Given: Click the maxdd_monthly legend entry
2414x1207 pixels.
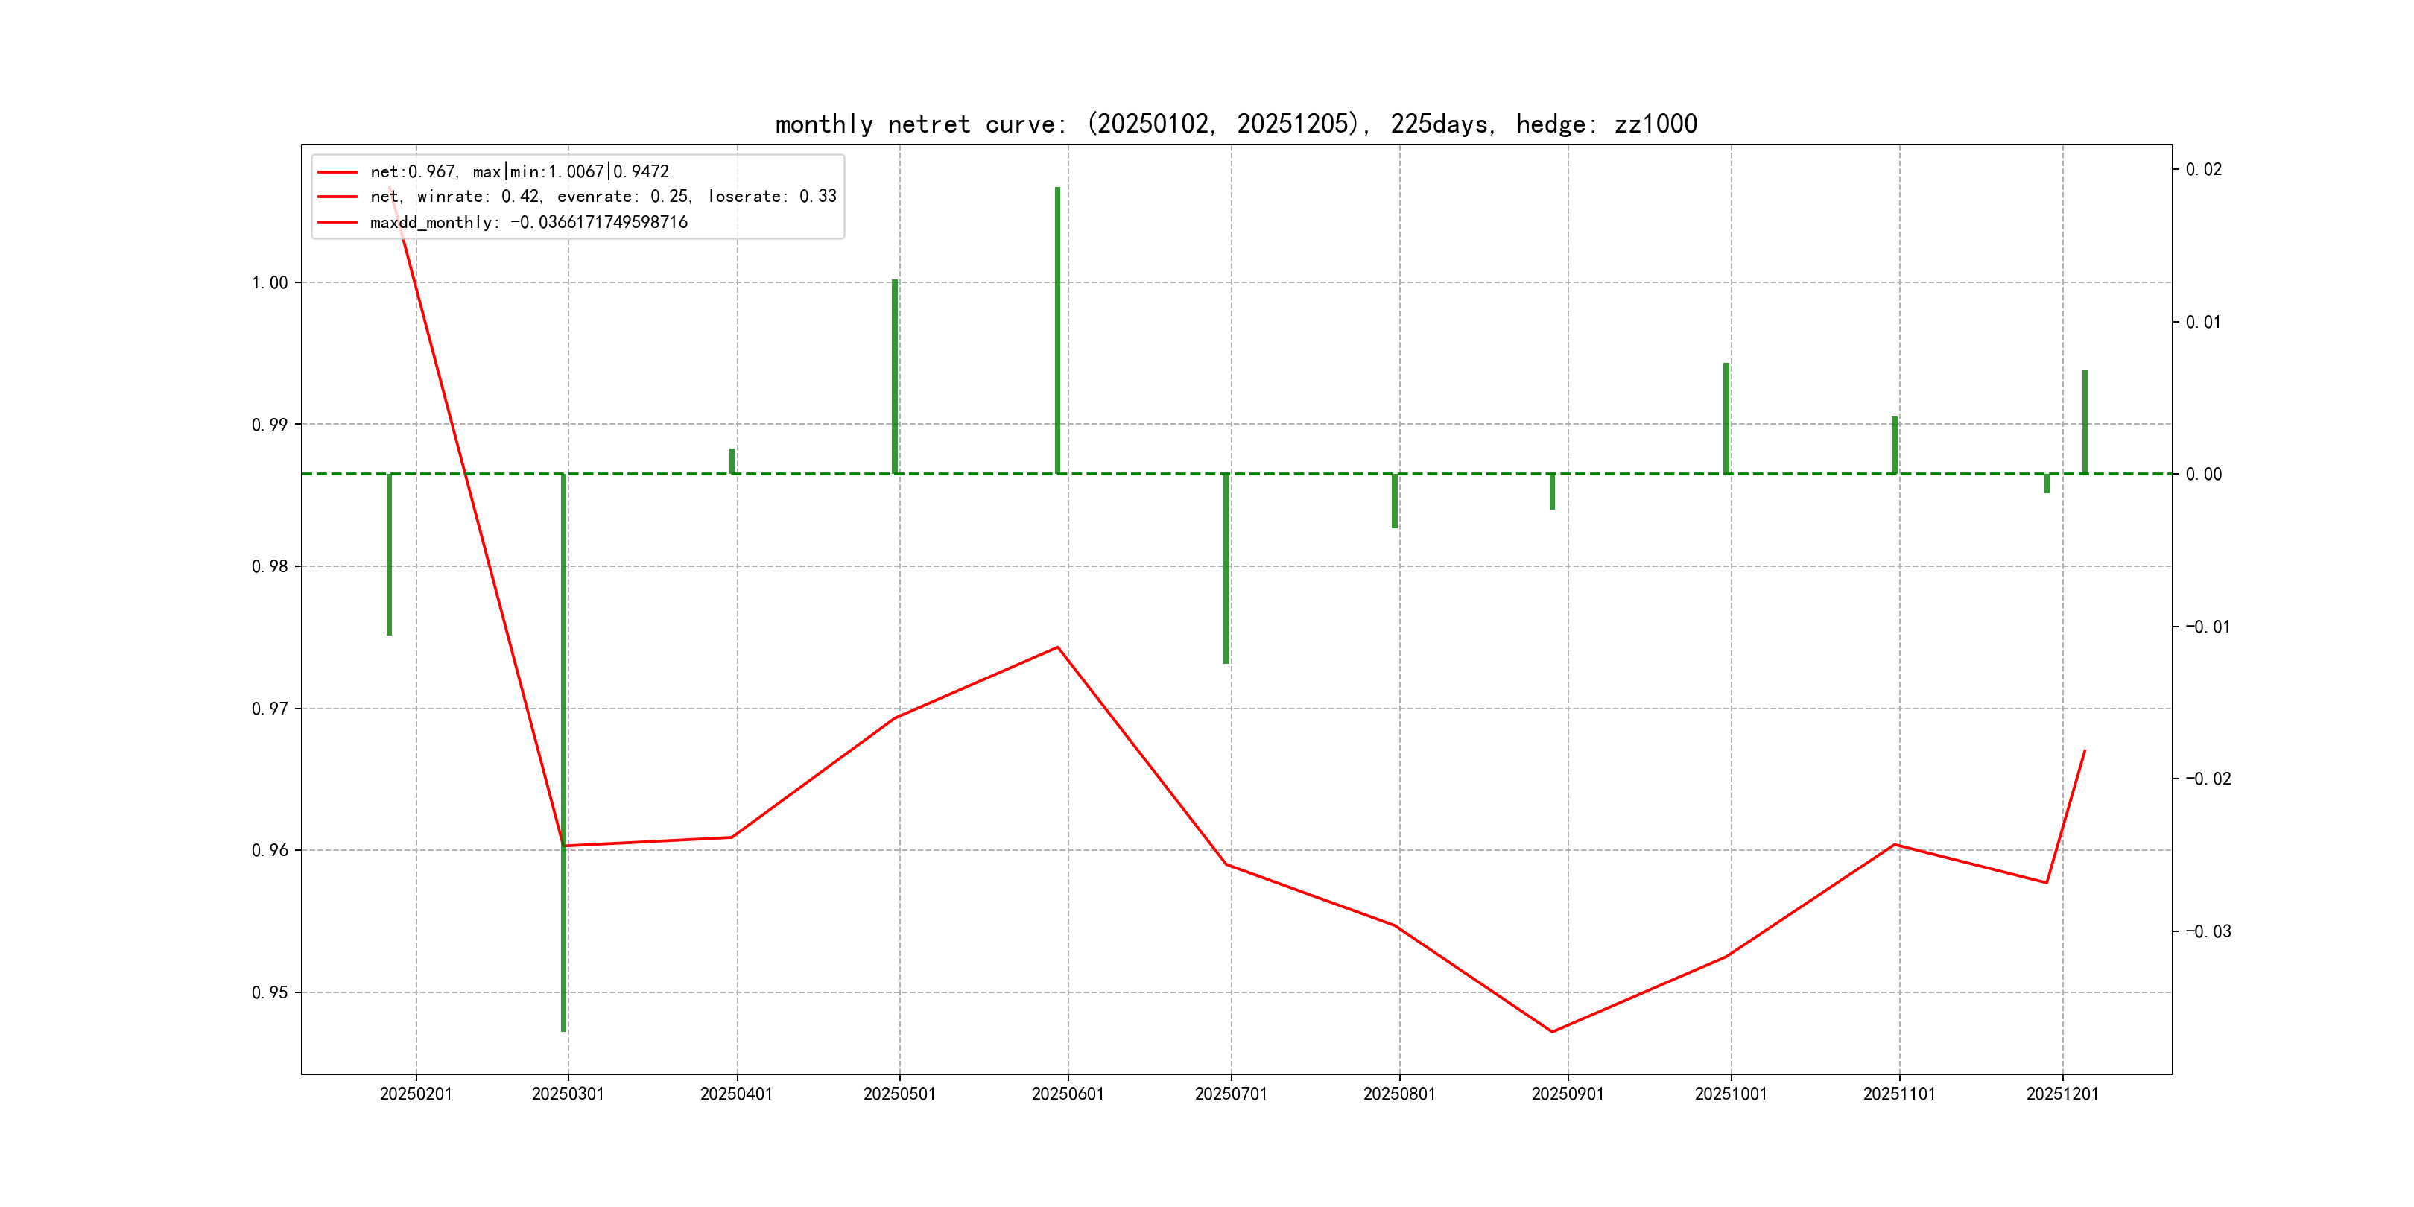Looking at the screenshot, I should pos(528,222).
